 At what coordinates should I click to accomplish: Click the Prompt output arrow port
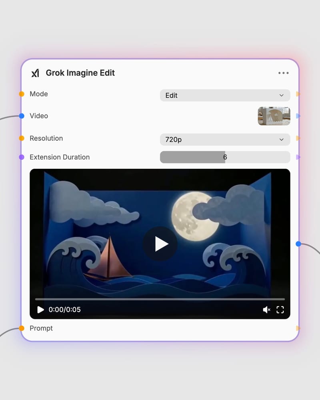tap(298, 328)
